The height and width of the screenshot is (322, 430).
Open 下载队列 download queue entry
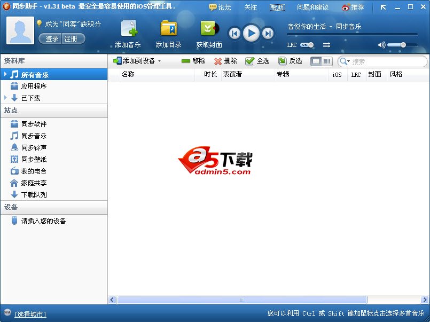[54, 195]
